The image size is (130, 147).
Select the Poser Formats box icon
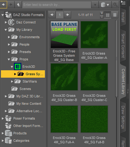[8, 118]
